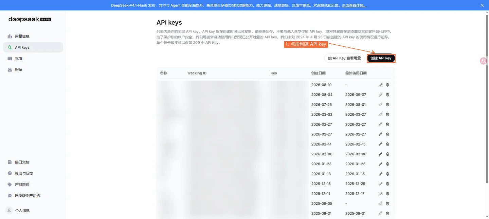
Task: Delete the key created on 2026-02-06
Action: click(x=387, y=154)
